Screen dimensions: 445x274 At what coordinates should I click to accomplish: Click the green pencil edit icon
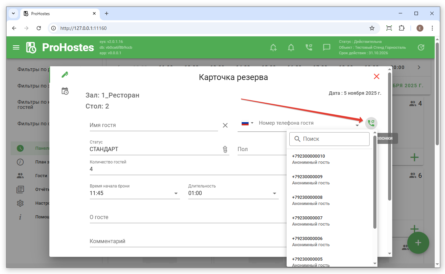65,75
